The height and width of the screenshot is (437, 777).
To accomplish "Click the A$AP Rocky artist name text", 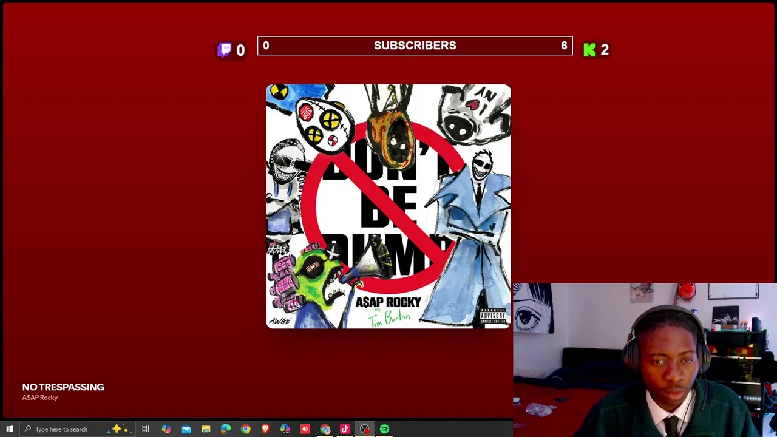I will click(x=40, y=398).
